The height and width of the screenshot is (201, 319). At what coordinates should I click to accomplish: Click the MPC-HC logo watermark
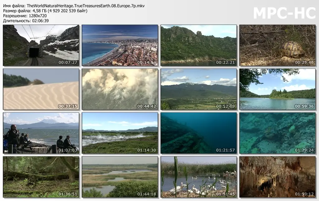pyautogui.click(x=284, y=13)
